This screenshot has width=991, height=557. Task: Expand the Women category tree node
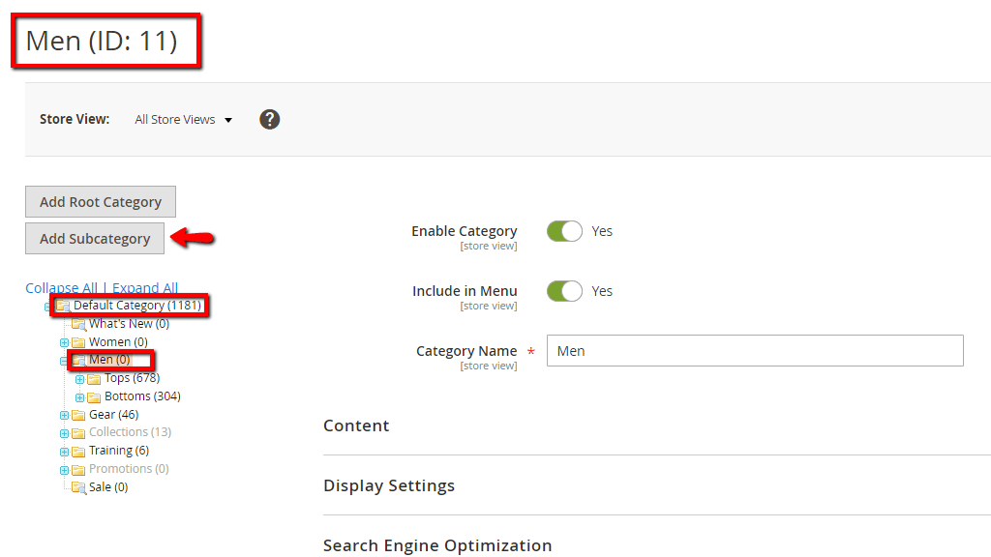pos(65,342)
